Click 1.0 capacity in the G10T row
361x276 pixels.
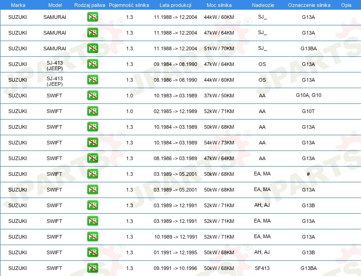coord(130,111)
